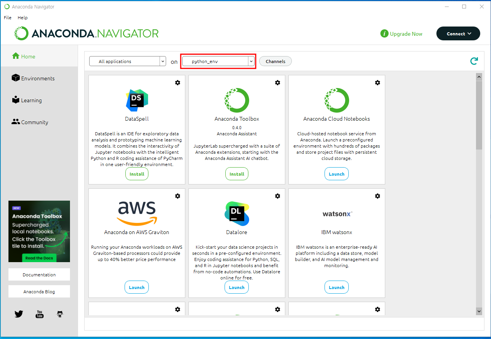Launch Datalore

pos(237,287)
